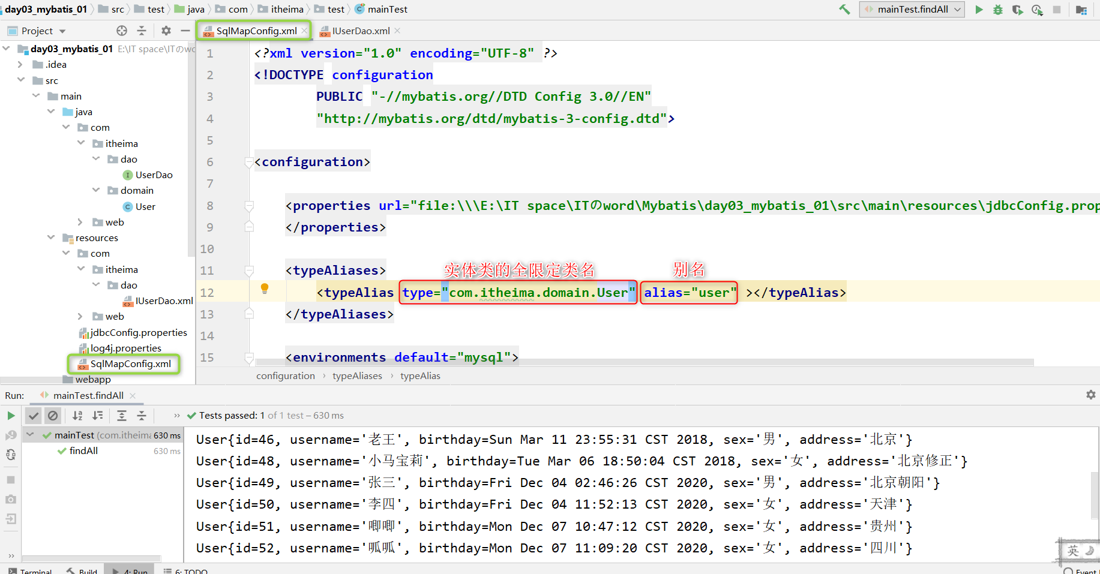The height and width of the screenshot is (574, 1100).
Task: Select SqlMapConfig.xml in project tree
Action: click(x=124, y=363)
